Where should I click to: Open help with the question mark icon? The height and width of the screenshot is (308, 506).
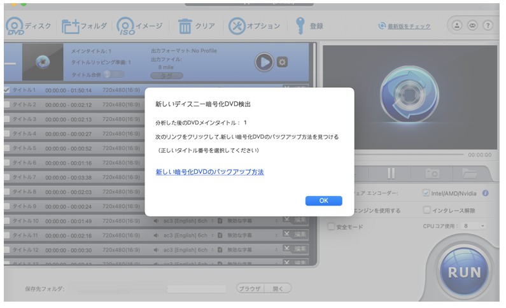(488, 25)
